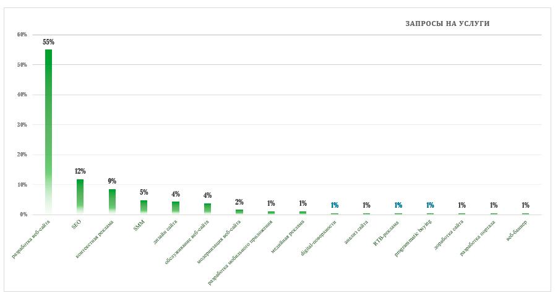Click the 5% data label
The height and width of the screenshot is (298, 558).
pyautogui.click(x=144, y=192)
